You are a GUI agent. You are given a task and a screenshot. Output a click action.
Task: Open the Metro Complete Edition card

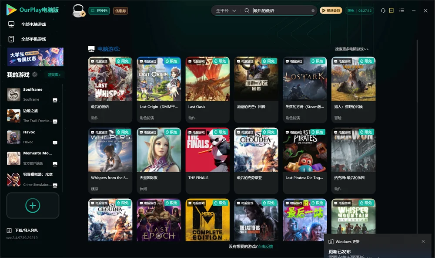coord(207,220)
